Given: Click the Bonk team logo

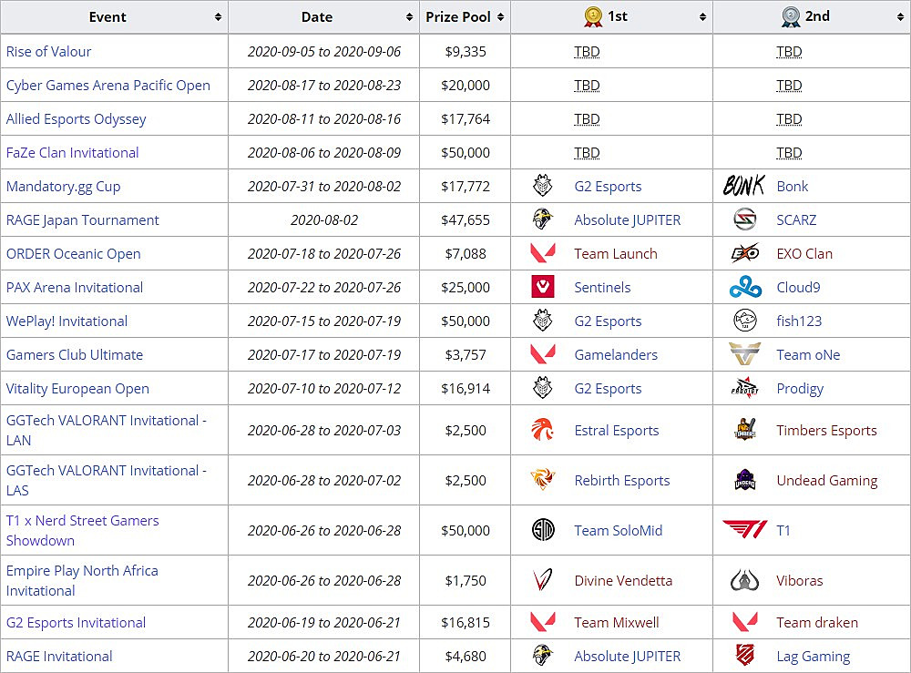Looking at the screenshot, I should pos(744,186).
